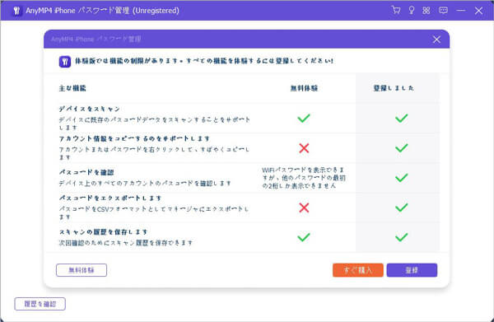Select the パスコードを確認 feature title
The image size is (494, 322).
click(86, 172)
